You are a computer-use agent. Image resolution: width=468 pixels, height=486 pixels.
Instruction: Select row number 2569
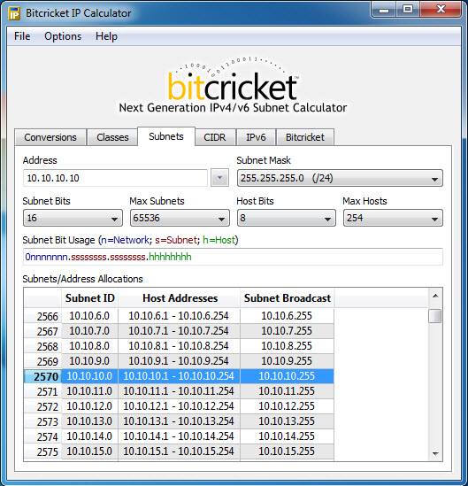43,361
